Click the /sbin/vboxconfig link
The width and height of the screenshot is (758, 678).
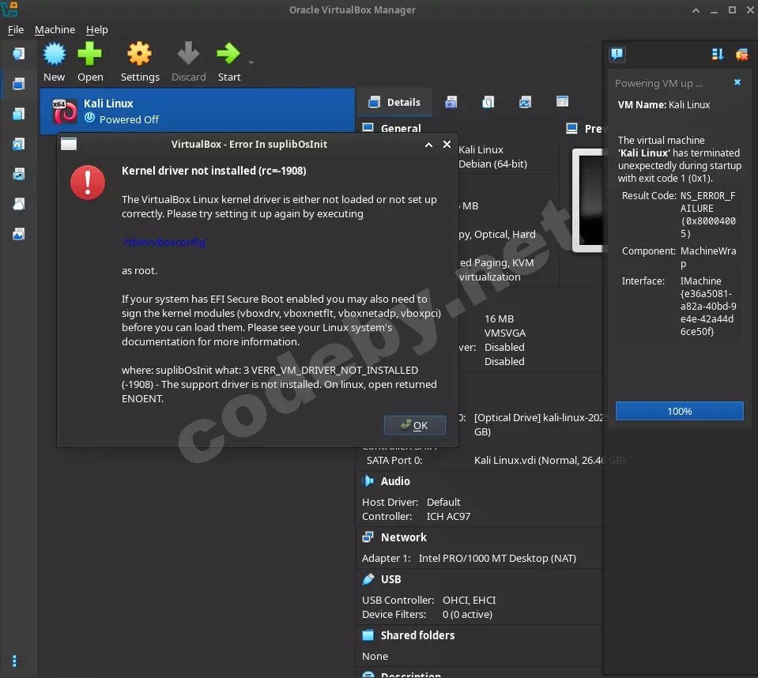click(x=164, y=243)
